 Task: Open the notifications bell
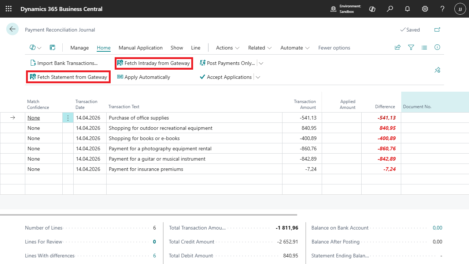pyautogui.click(x=407, y=8)
